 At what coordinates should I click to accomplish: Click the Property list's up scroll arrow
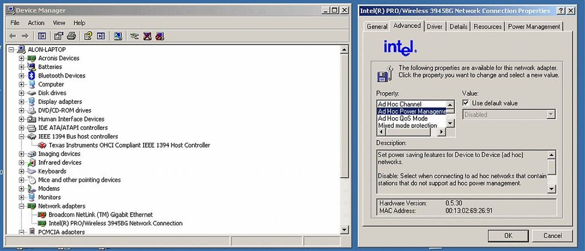pos(450,104)
